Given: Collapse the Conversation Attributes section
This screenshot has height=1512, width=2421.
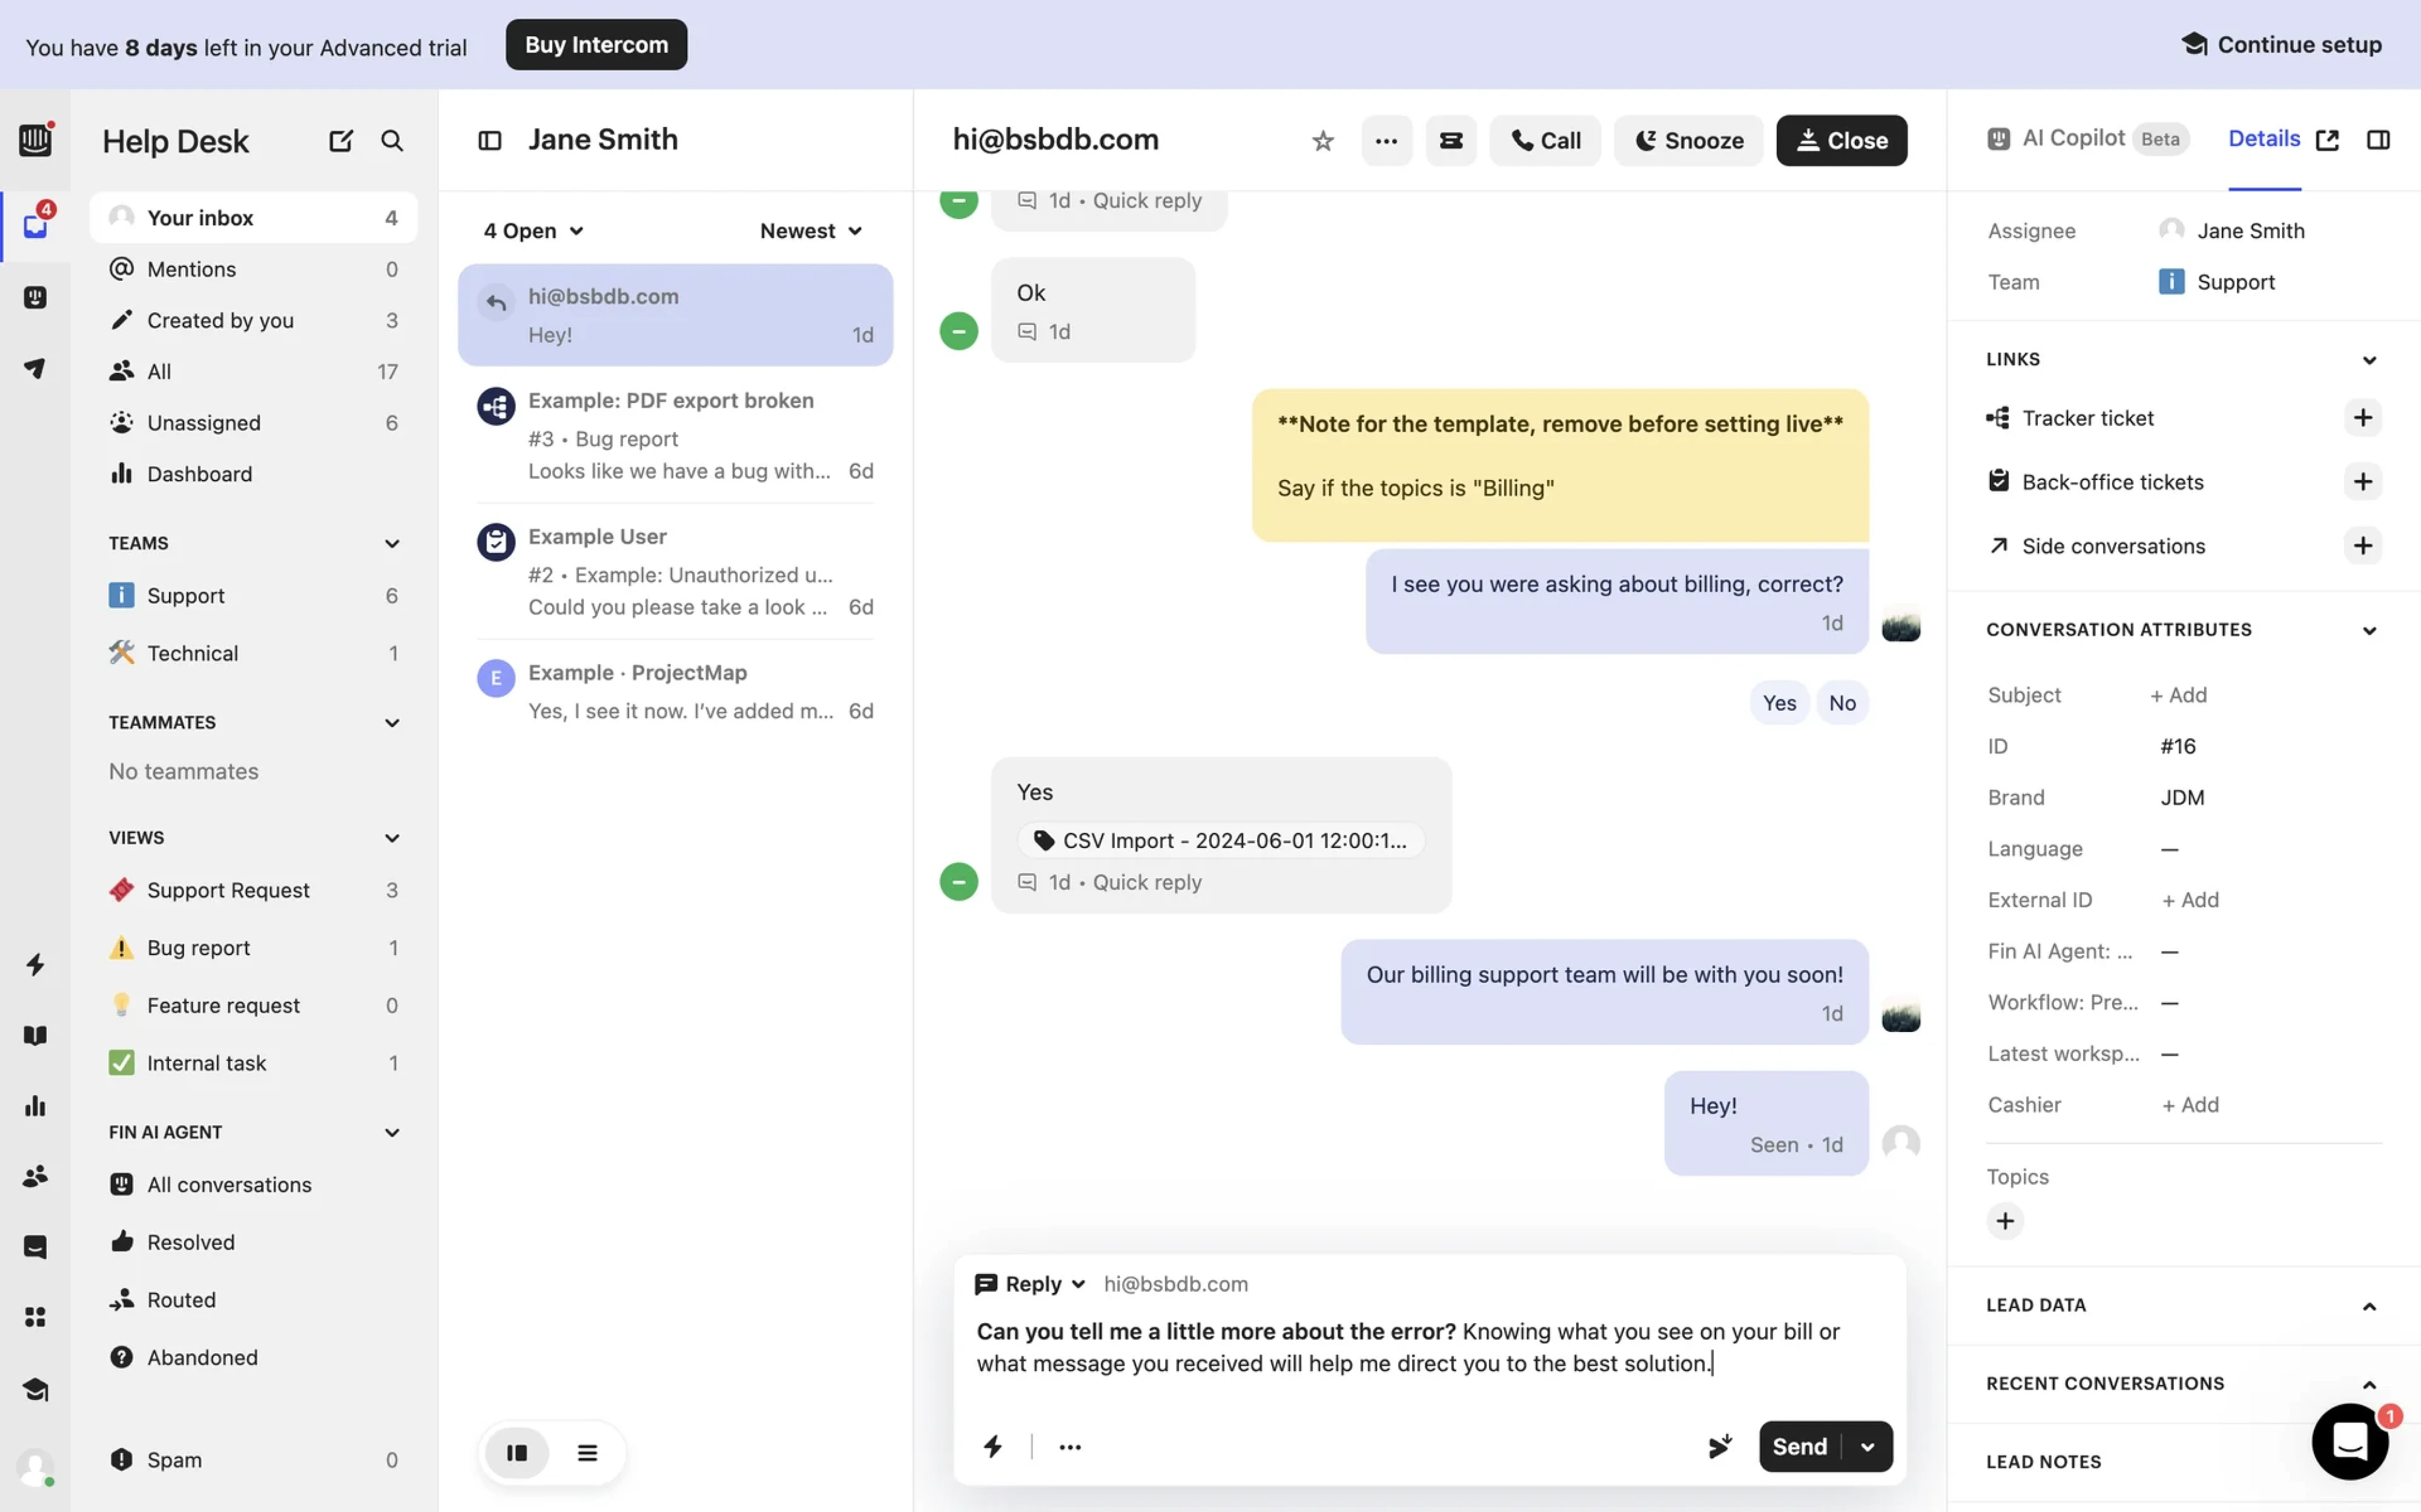Looking at the screenshot, I should 2369,629.
